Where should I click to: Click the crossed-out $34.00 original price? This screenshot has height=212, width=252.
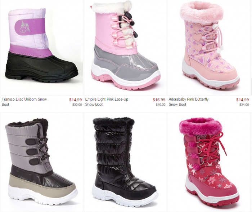click(x=244, y=105)
